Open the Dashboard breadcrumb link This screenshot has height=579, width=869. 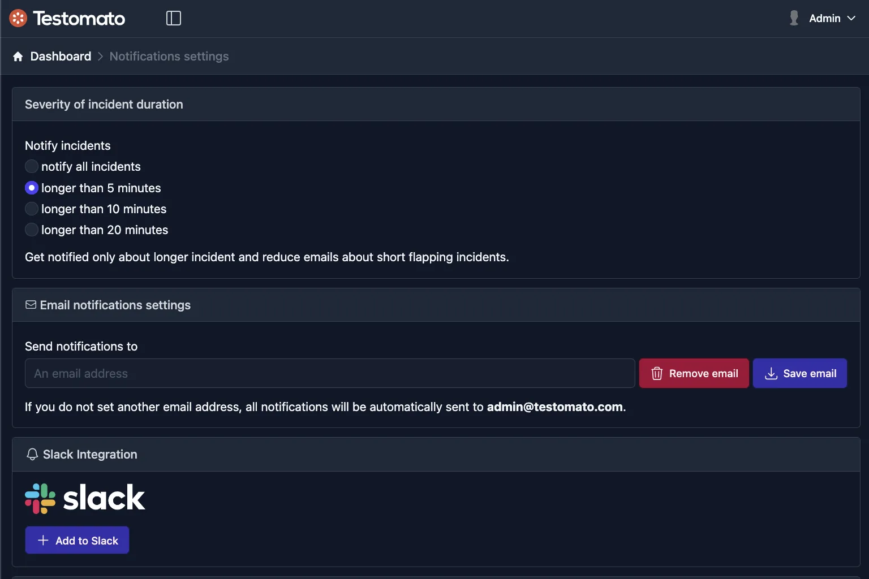pos(61,56)
